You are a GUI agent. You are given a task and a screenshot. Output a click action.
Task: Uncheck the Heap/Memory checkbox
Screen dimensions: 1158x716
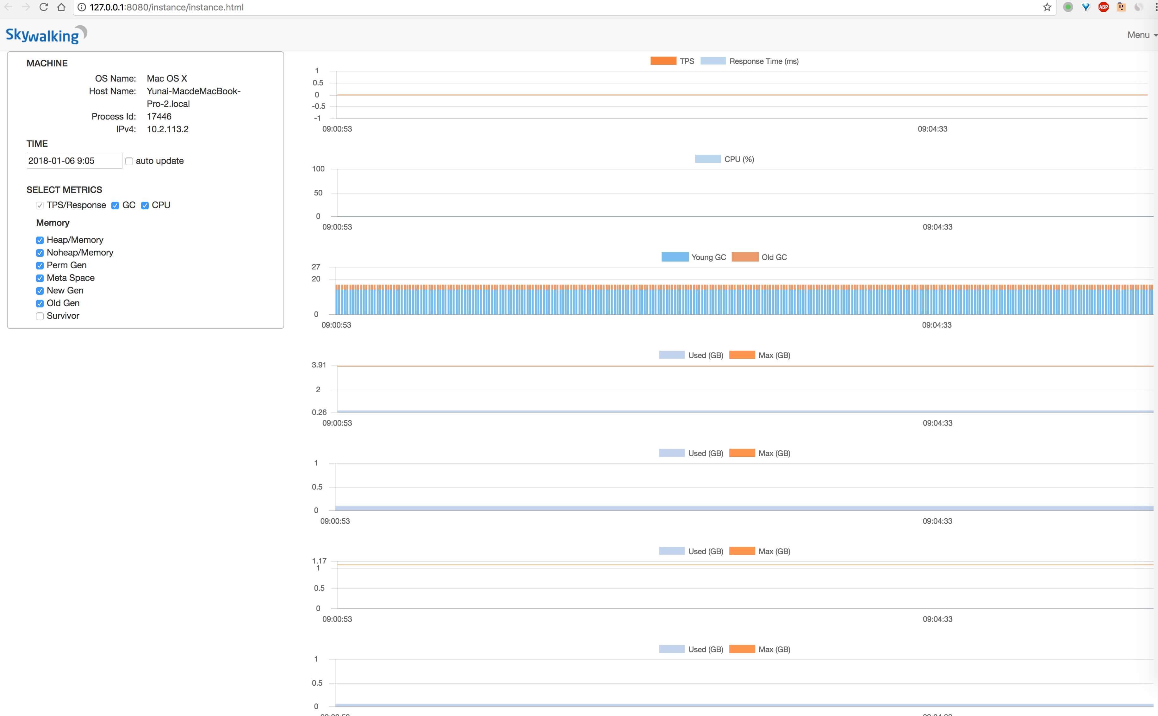[x=40, y=241]
